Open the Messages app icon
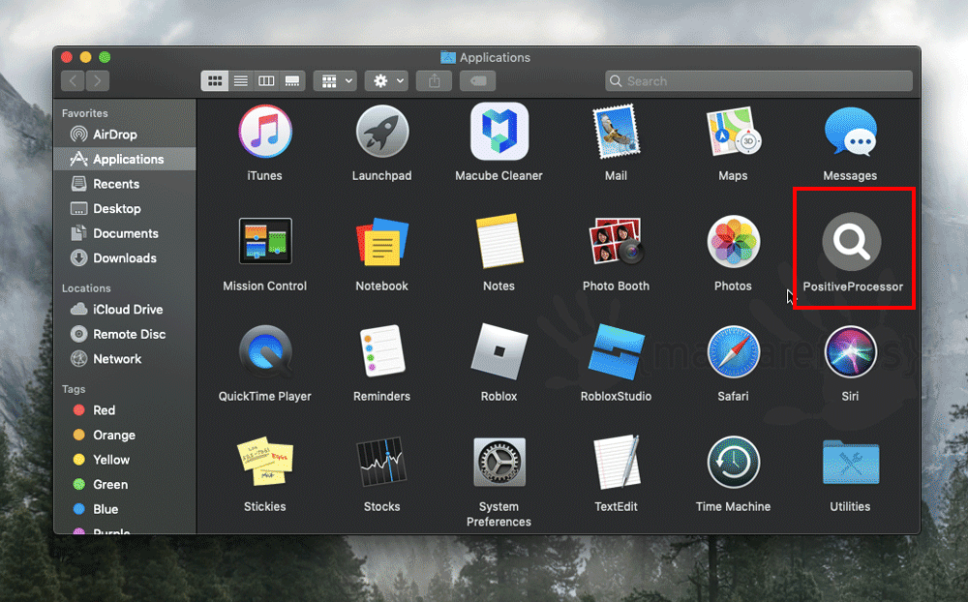Image resolution: width=968 pixels, height=602 pixels. pyautogui.click(x=850, y=132)
